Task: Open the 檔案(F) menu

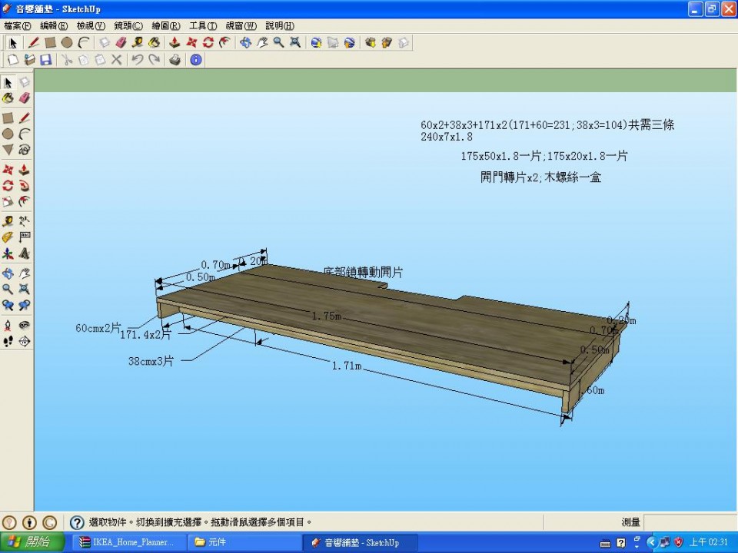Action: coord(17,25)
